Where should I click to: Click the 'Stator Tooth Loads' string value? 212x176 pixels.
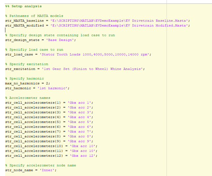pos(94,55)
